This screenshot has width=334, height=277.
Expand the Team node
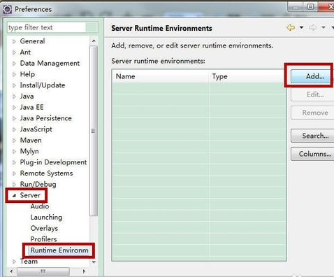tap(14, 262)
